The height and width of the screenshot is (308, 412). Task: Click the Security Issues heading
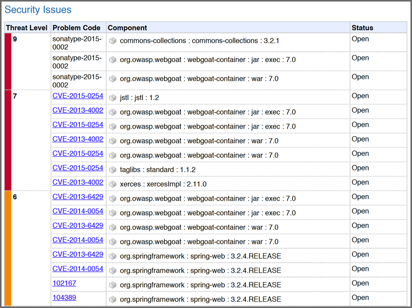click(38, 10)
